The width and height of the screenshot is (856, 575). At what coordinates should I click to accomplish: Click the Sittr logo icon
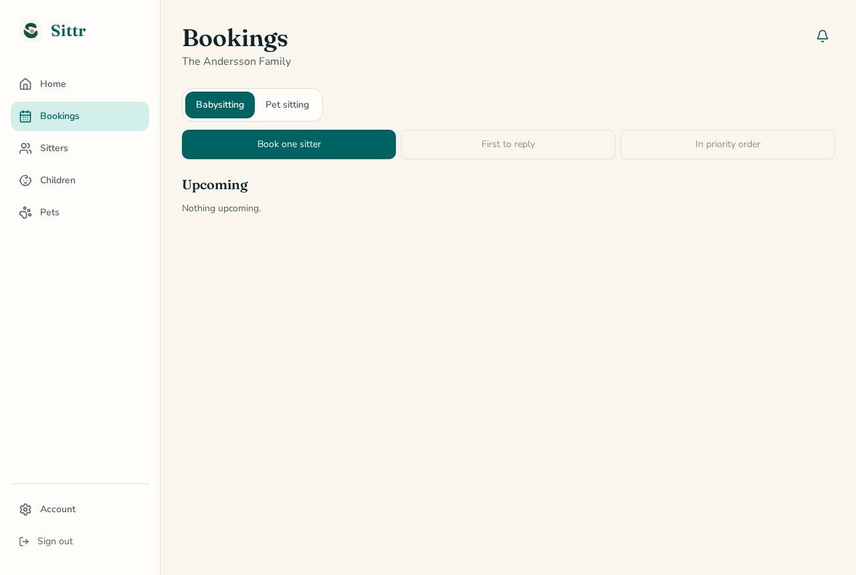pyautogui.click(x=31, y=31)
